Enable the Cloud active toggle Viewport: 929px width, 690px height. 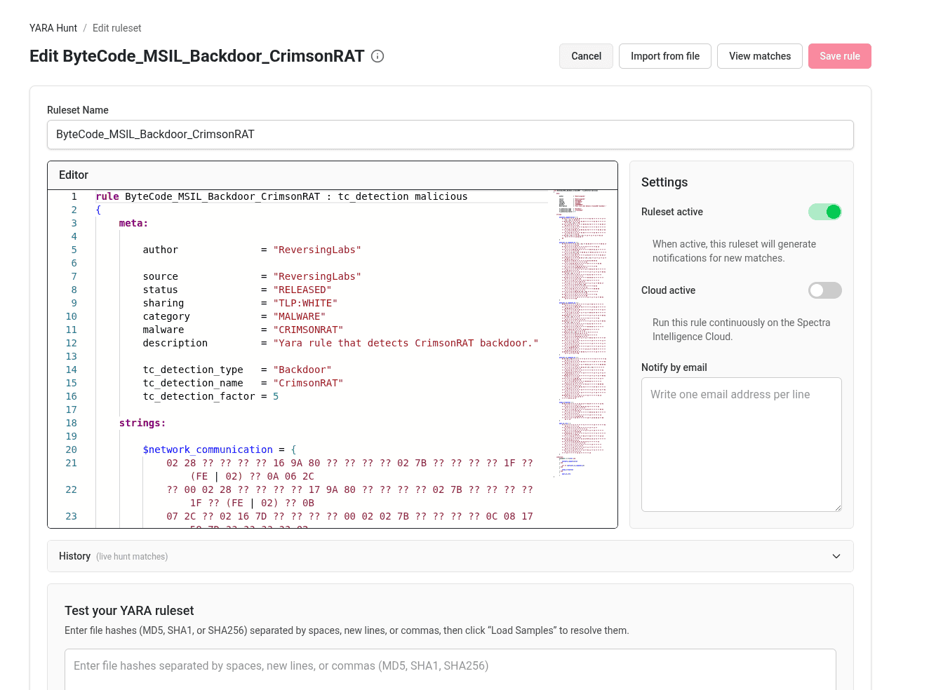pyautogui.click(x=825, y=290)
